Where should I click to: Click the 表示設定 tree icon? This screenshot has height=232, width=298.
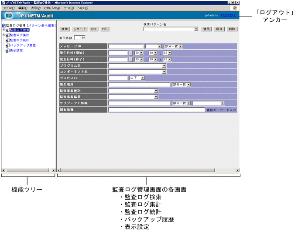(x=7, y=51)
